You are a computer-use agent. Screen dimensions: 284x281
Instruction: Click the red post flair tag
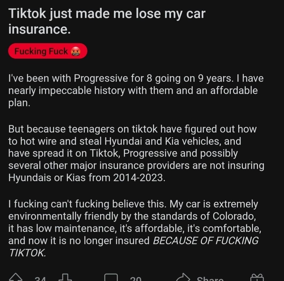[41, 51]
